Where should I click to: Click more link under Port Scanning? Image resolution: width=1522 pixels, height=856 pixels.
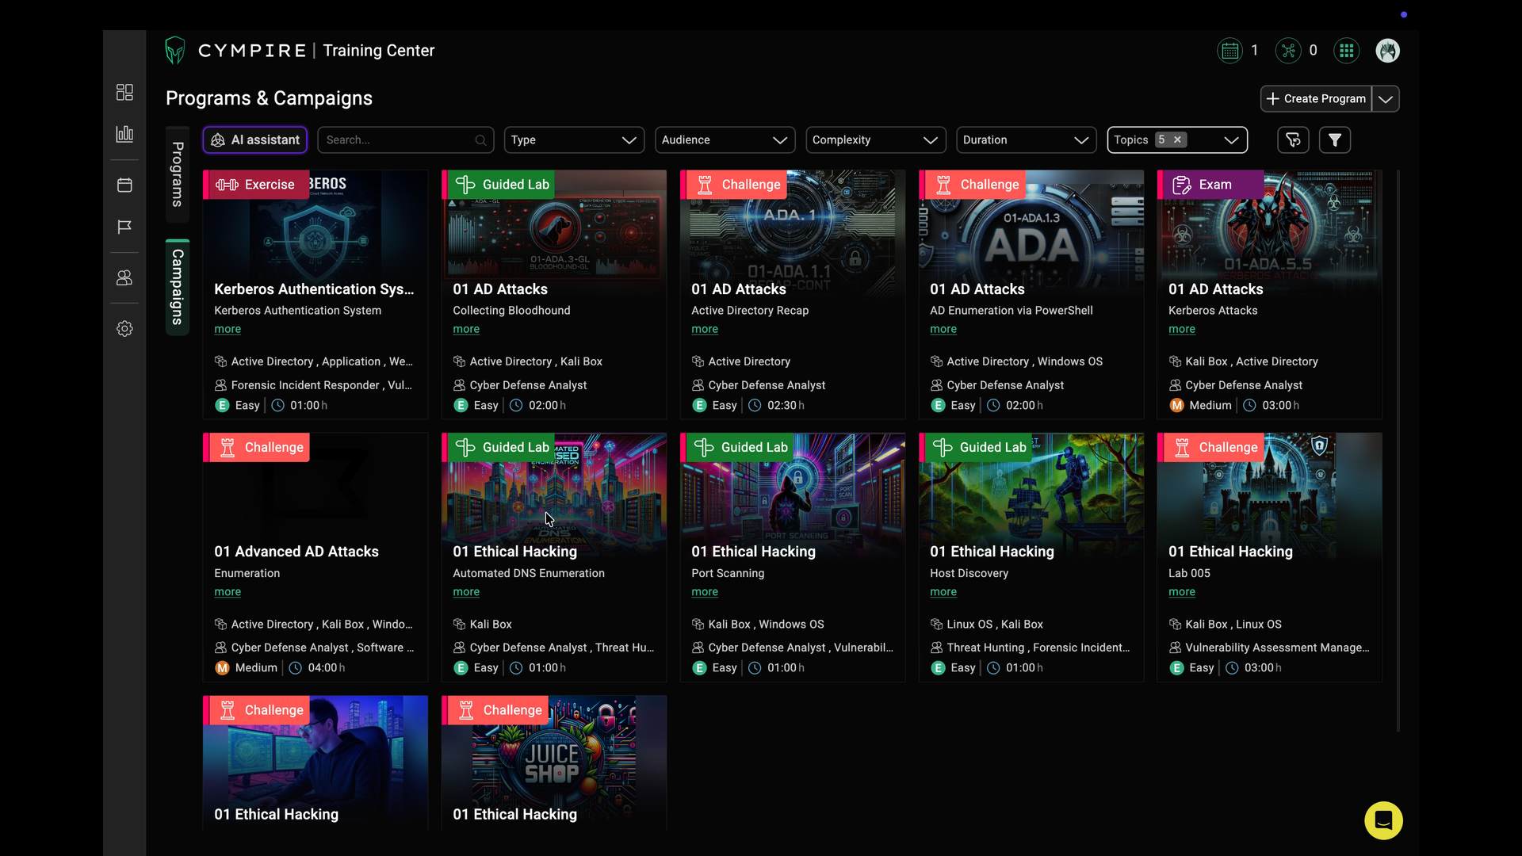click(x=705, y=592)
